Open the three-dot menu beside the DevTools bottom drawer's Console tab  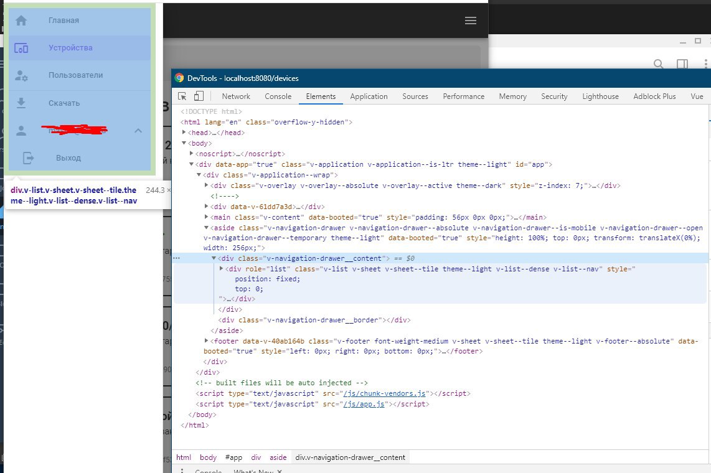click(182, 471)
